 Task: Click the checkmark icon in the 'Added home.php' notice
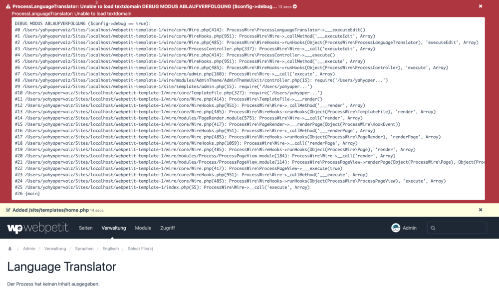pyautogui.click(x=8, y=210)
